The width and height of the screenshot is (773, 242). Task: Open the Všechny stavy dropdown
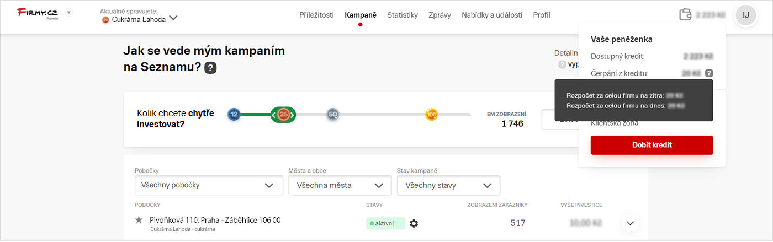(x=448, y=185)
